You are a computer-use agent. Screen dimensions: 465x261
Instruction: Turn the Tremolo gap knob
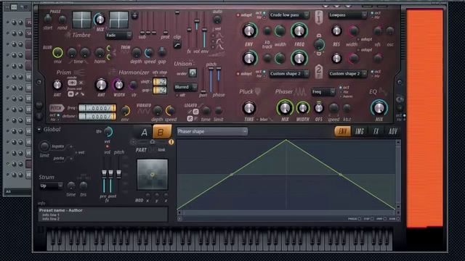point(162,52)
